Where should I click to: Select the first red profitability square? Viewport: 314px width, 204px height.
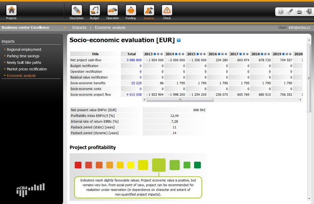[x=78, y=165]
